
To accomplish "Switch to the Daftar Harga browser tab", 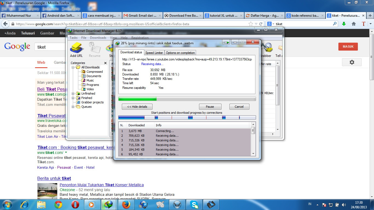I will (265, 16).
